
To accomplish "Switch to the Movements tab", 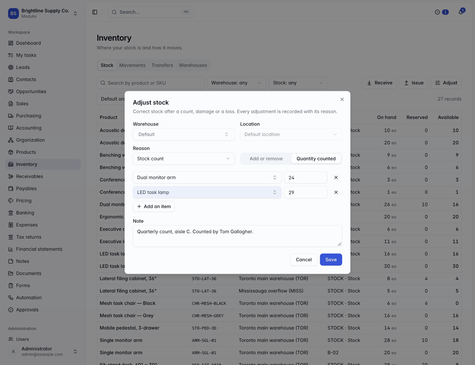I will [132, 65].
